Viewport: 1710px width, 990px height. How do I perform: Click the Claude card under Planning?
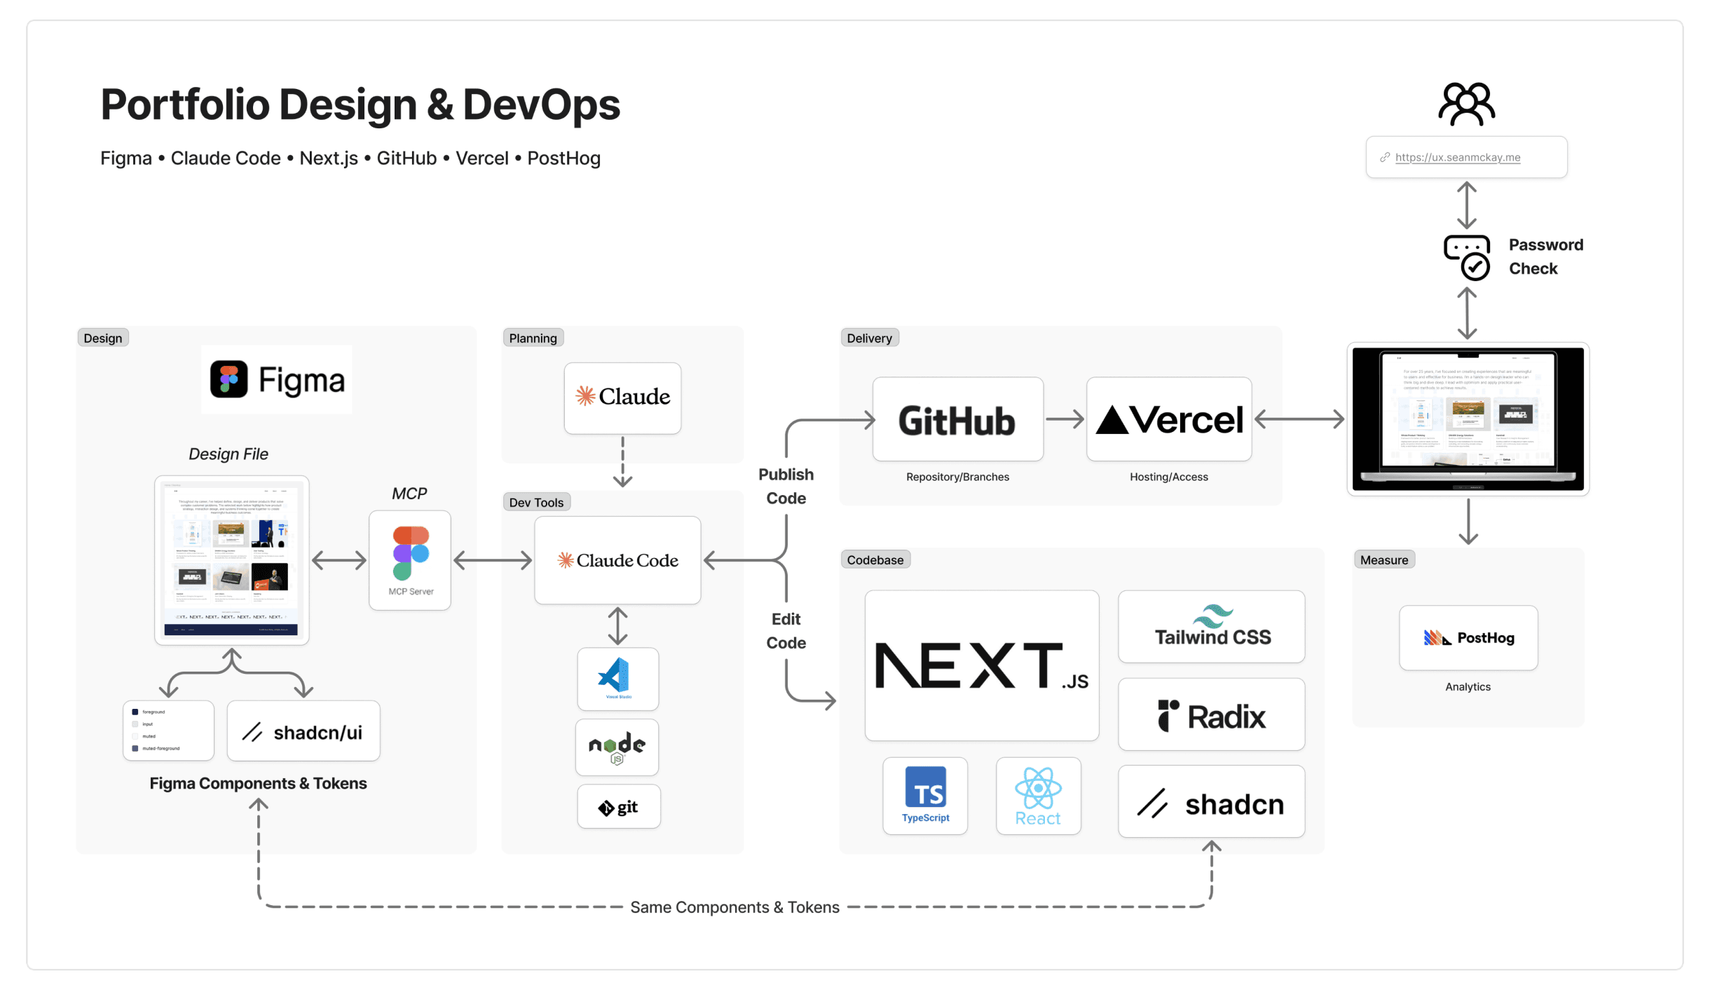[x=622, y=398]
